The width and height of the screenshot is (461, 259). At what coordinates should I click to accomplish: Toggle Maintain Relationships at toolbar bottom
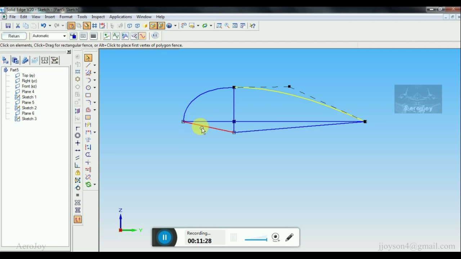tap(77, 219)
